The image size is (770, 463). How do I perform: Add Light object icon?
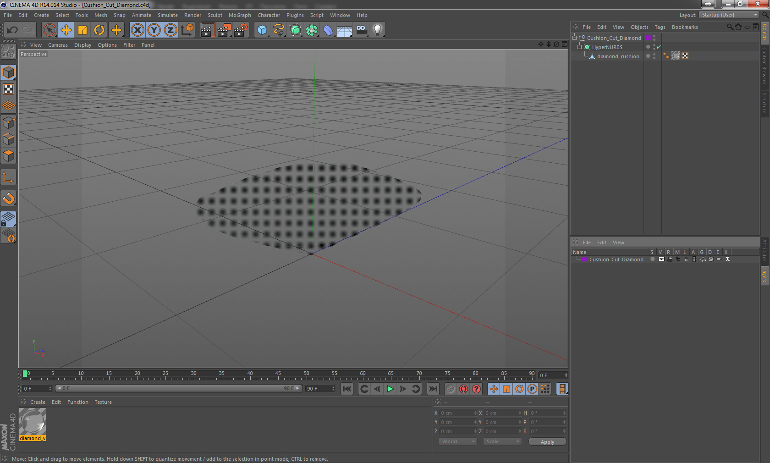tap(378, 30)
